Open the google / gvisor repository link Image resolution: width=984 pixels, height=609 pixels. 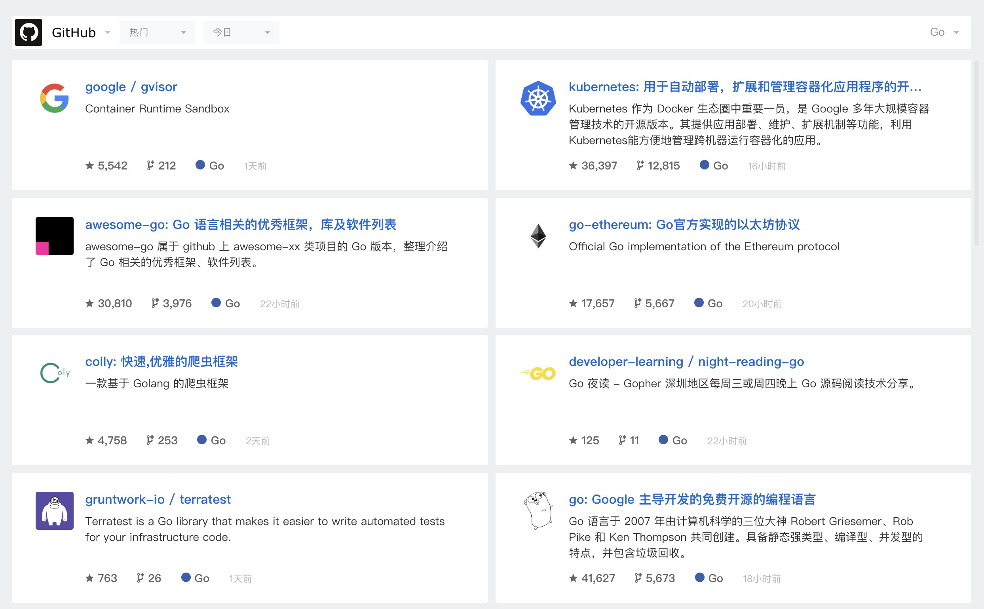click(x=131, y=87)
